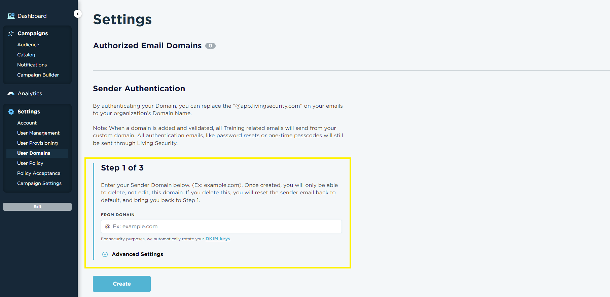Open the Dashboard page
This screenshot has height=297, width=610.
pyautogui.click(x=32, y=16)
